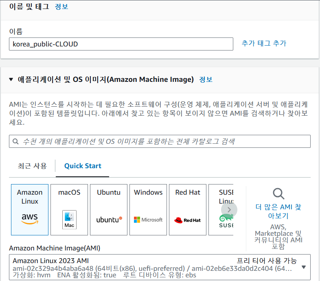
Task: Choose the macOS AMI tile
Action: coord(69,209)
